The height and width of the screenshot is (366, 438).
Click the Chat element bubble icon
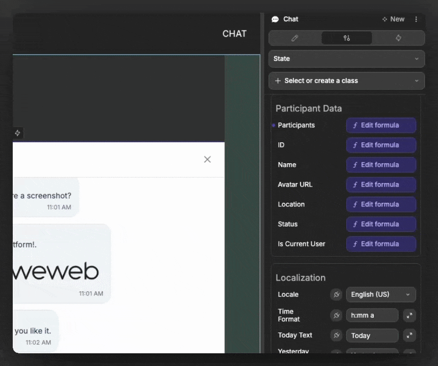point(276,19)
